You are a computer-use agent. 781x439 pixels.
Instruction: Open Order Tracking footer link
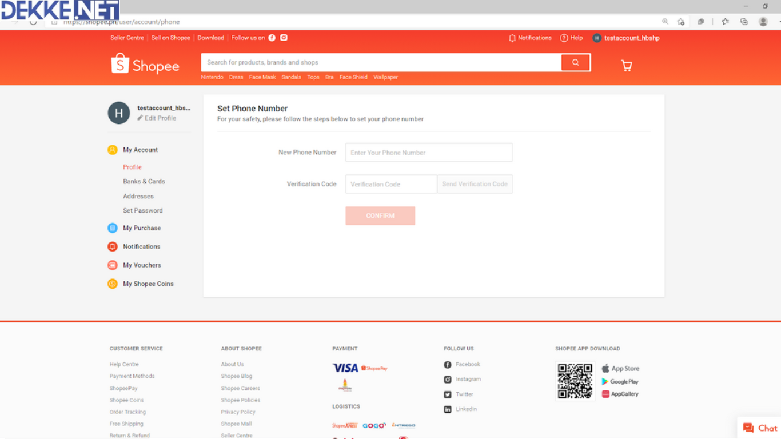tap(127, 412)
